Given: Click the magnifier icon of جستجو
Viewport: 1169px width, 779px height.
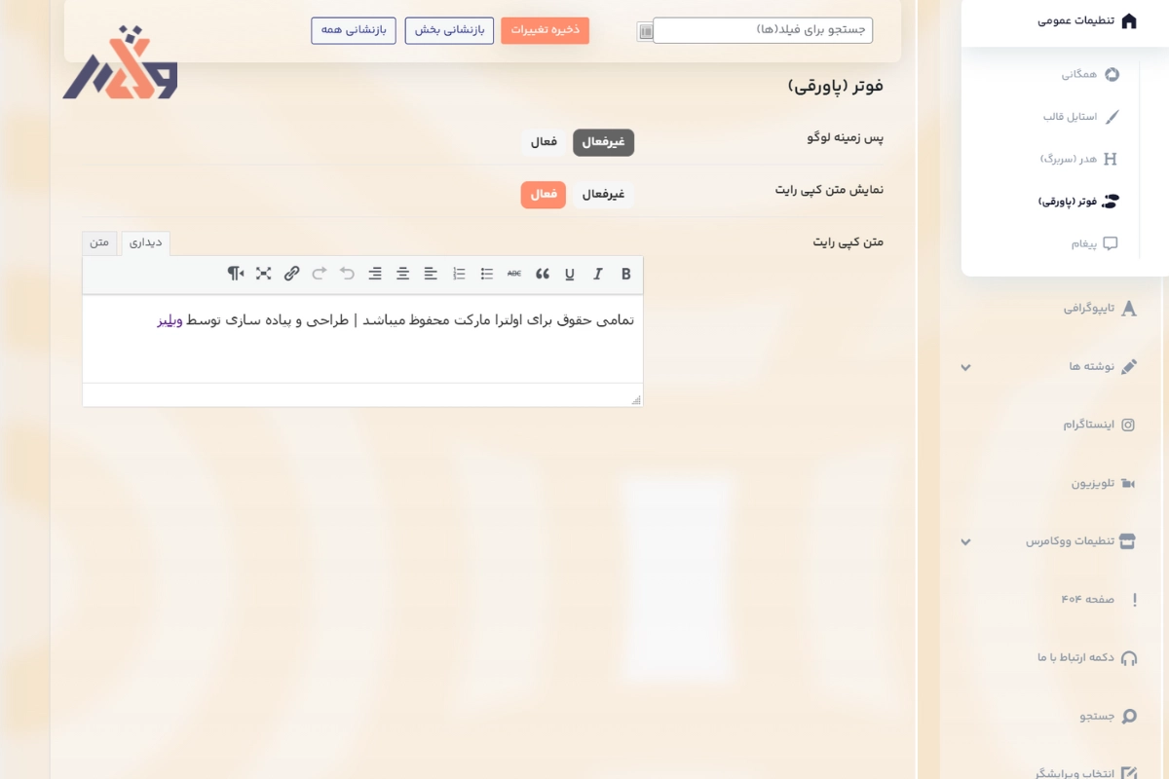Looking at the screenshot, I should pyautogui.click(x=1129, y=717).
